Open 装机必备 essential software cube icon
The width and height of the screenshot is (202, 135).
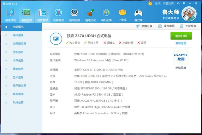(106, 13)
